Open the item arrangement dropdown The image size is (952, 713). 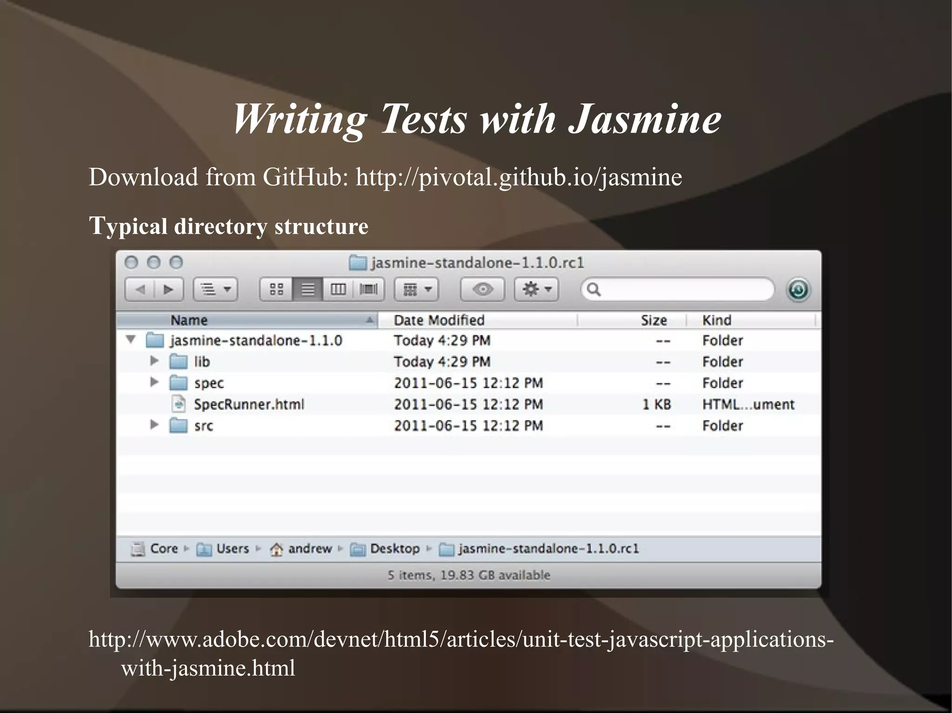pyautogui.click(x=416, y=290)
